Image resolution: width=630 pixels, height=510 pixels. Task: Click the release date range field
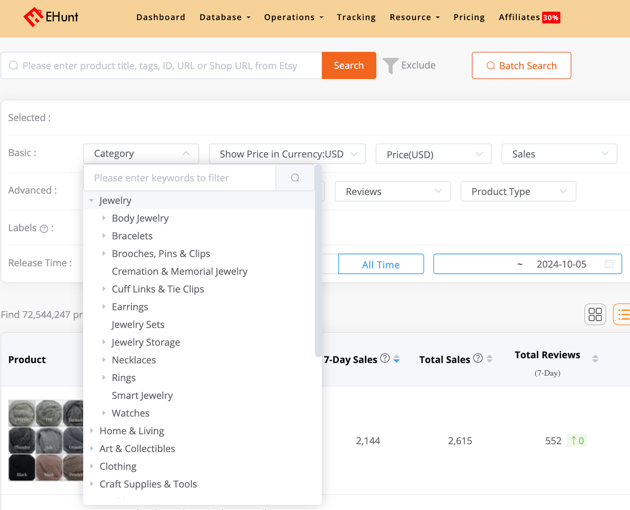tap(528, 264)
